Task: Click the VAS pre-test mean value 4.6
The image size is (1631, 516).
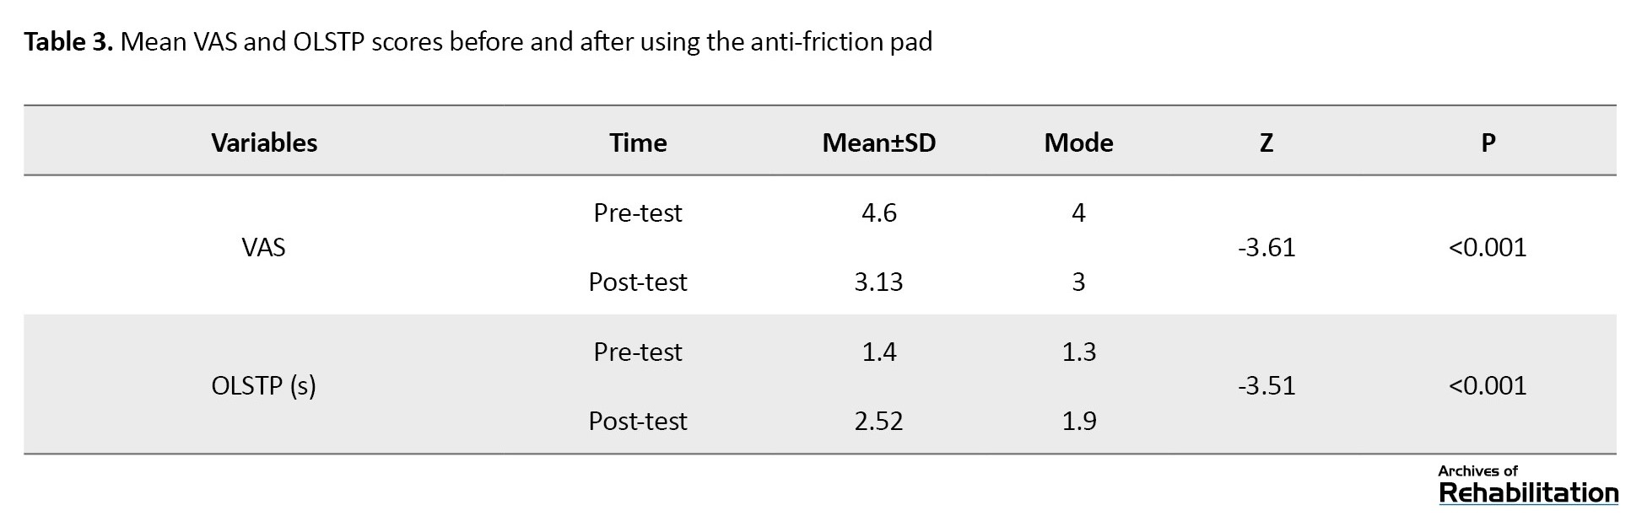Action: pyautogui.click(x=878, y=212)
